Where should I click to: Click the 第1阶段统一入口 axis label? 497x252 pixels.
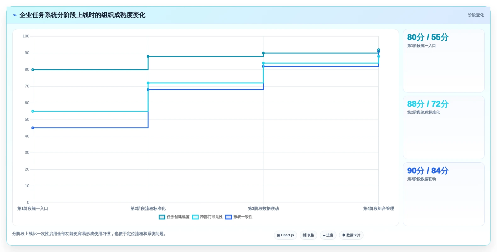point(33,209)
